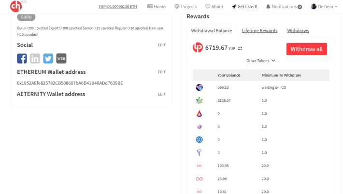
Task: Refresh the YUP withdrawal balance
Action: point(240,48)
